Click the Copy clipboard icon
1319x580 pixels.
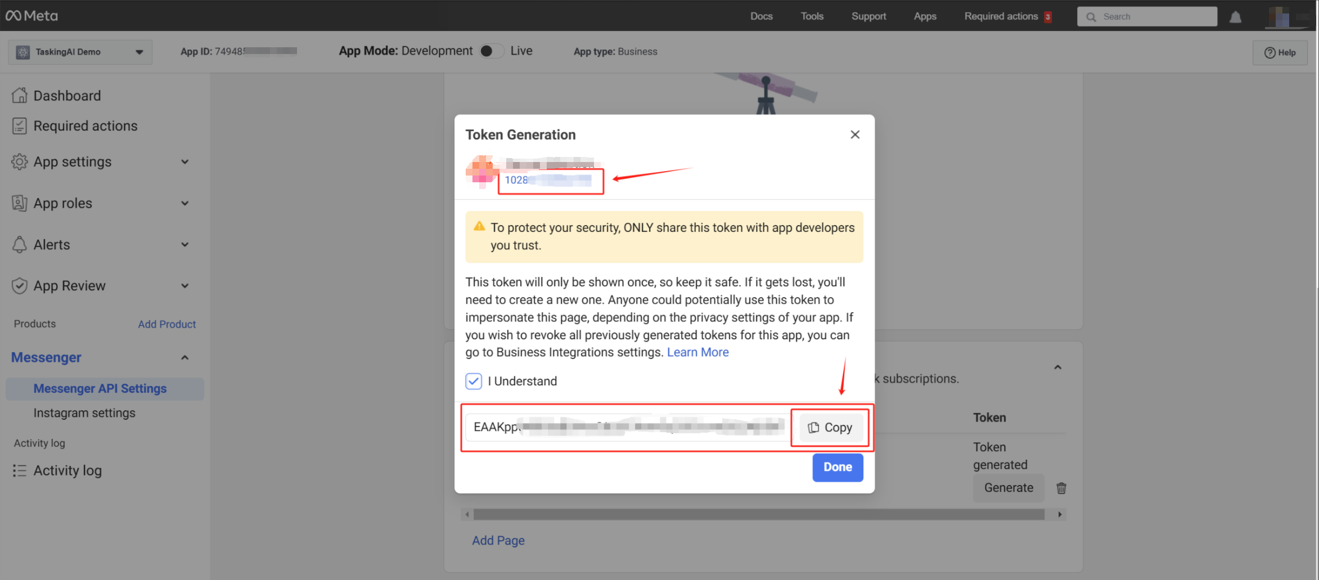813,428
